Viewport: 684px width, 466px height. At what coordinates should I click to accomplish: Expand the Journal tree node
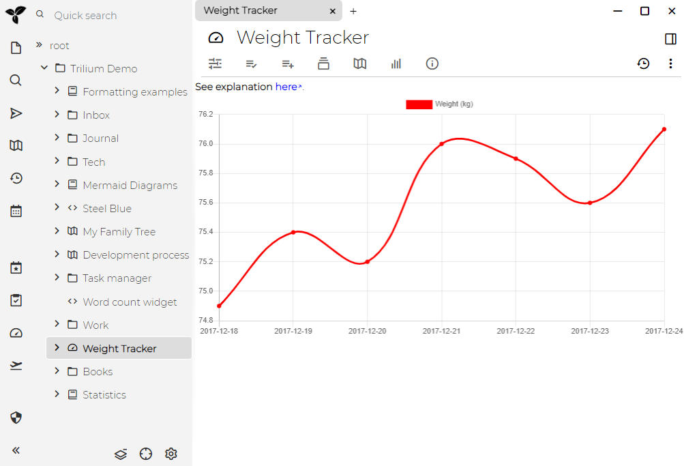pos(57,138)
